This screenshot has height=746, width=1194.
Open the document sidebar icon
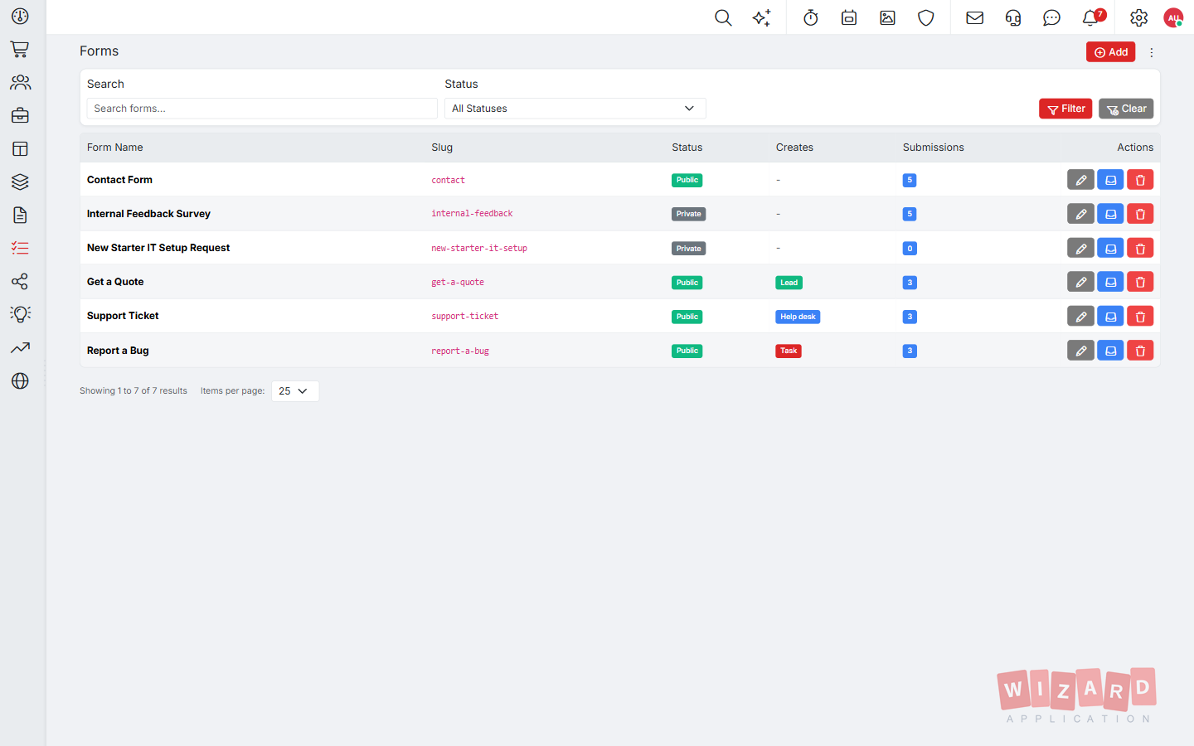pos(20,216)
